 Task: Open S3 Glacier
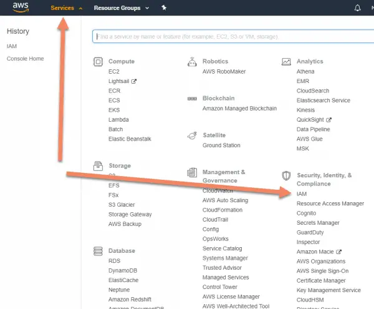coord(122,205)
